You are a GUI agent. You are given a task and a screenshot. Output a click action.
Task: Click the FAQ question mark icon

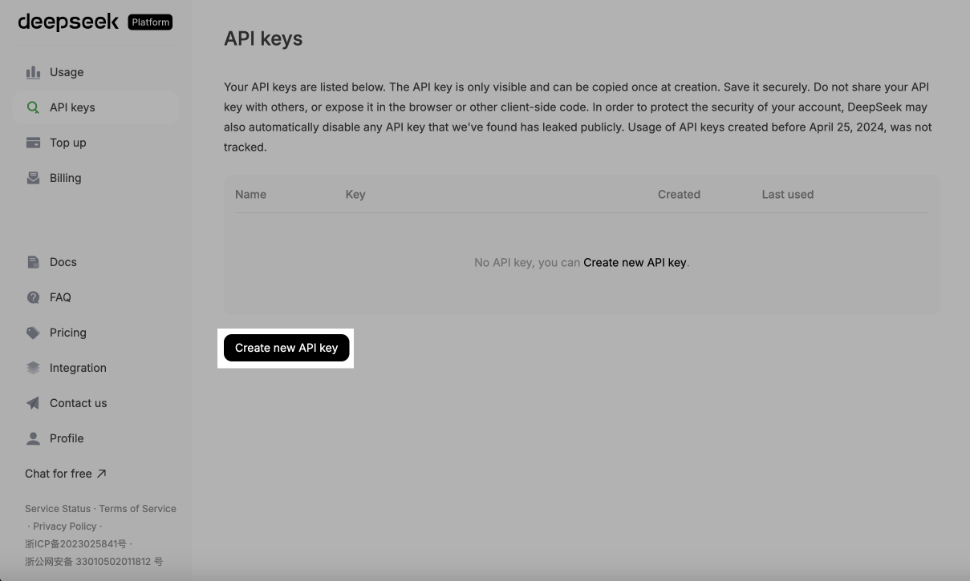pyautogui.click(x=33, y=297)
